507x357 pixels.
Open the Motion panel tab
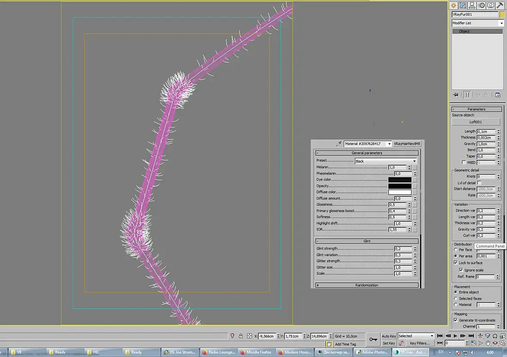point(482,6)
